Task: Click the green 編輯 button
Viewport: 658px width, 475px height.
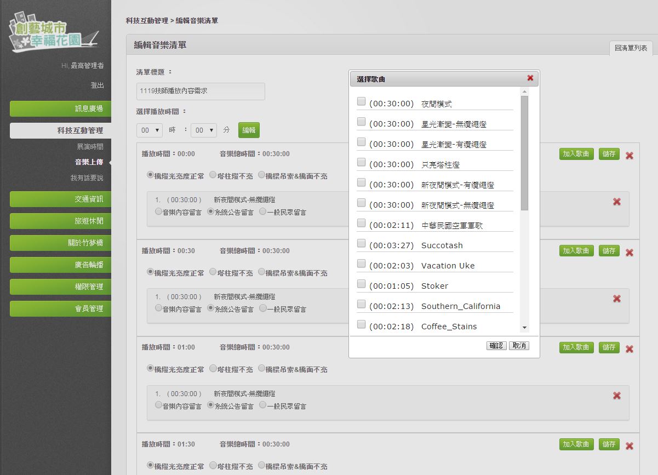Action: (x=249, y=130)
